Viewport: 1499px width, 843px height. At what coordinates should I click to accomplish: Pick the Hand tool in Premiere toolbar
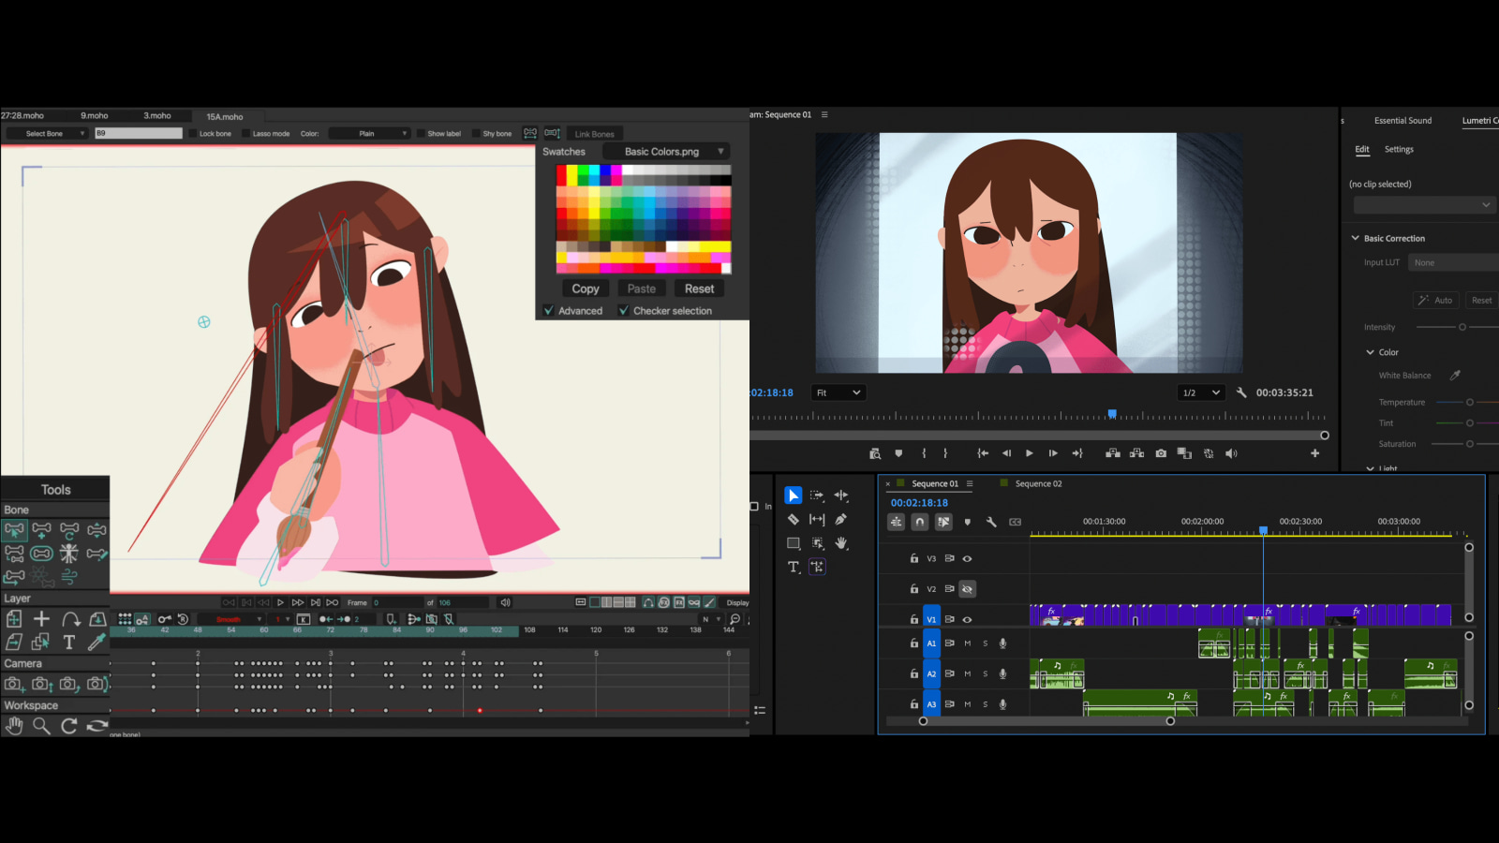841,543
